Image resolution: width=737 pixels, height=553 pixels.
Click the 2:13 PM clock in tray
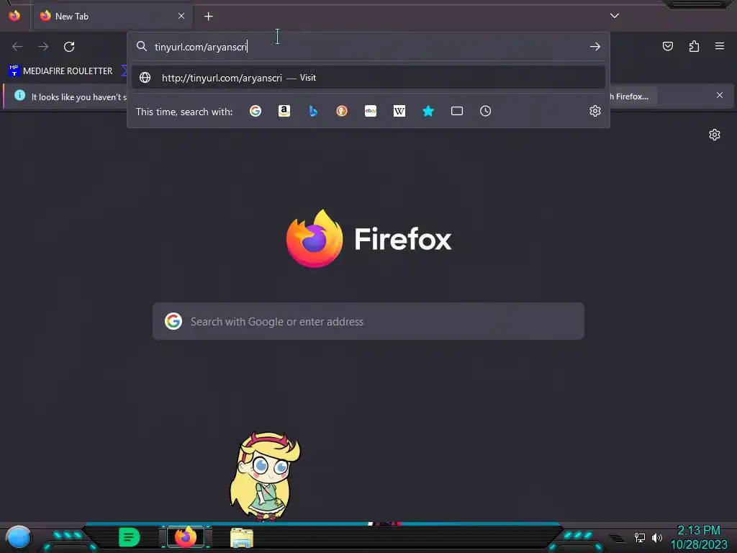click(699, 531)
